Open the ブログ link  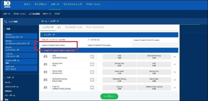tap(57, 14)
